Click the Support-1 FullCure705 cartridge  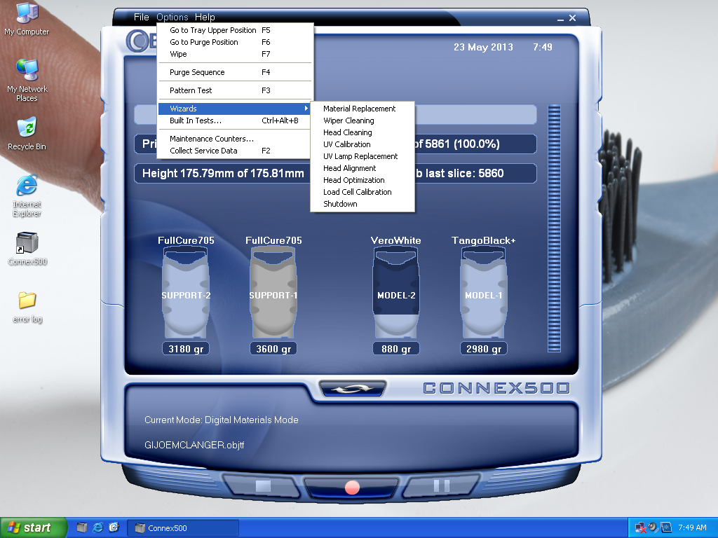pyautogui.click(x=273, y=293)
